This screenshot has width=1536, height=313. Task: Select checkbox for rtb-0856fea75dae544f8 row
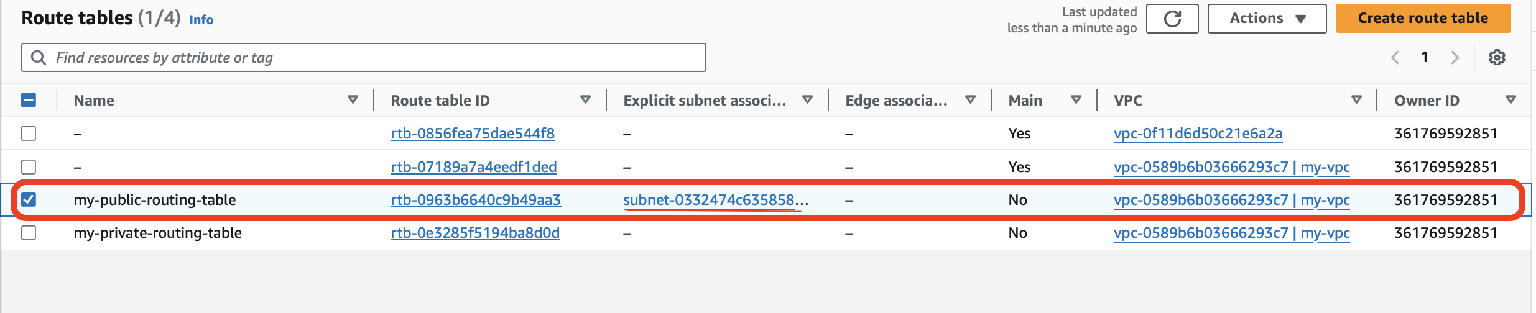[29, 134]
